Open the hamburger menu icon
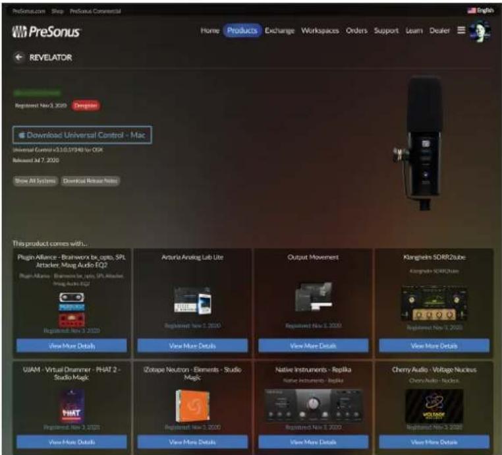Image resolution: width=502 pixels, height=455 pixels. [x=461, y=30]
